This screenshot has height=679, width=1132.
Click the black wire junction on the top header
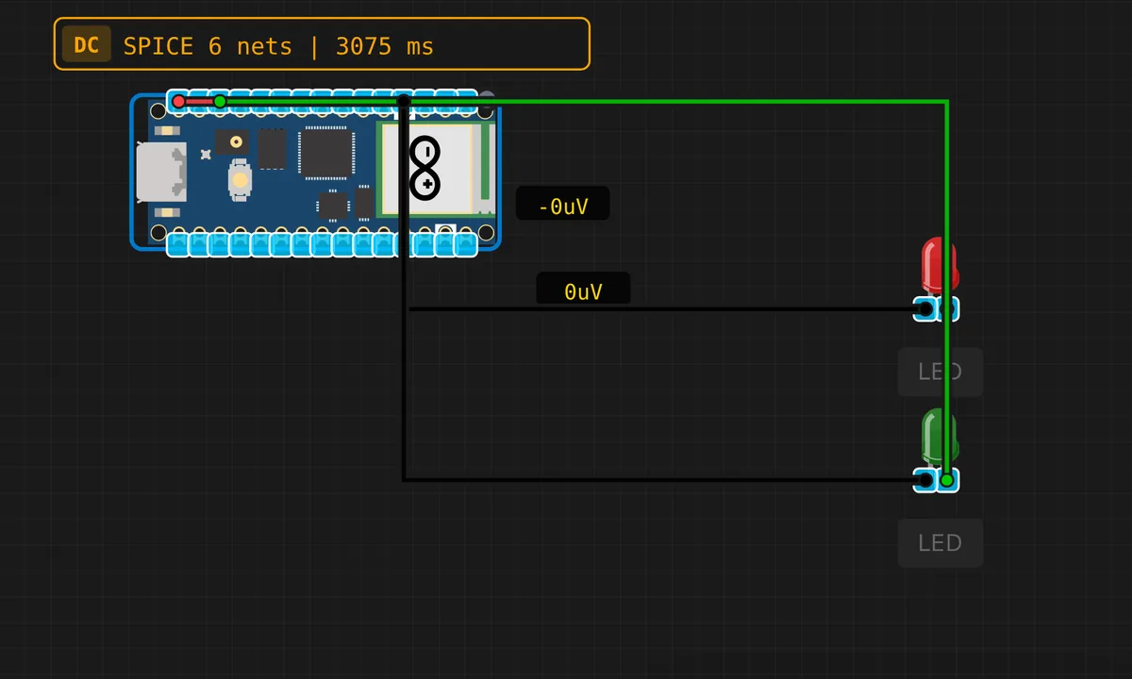404,100
